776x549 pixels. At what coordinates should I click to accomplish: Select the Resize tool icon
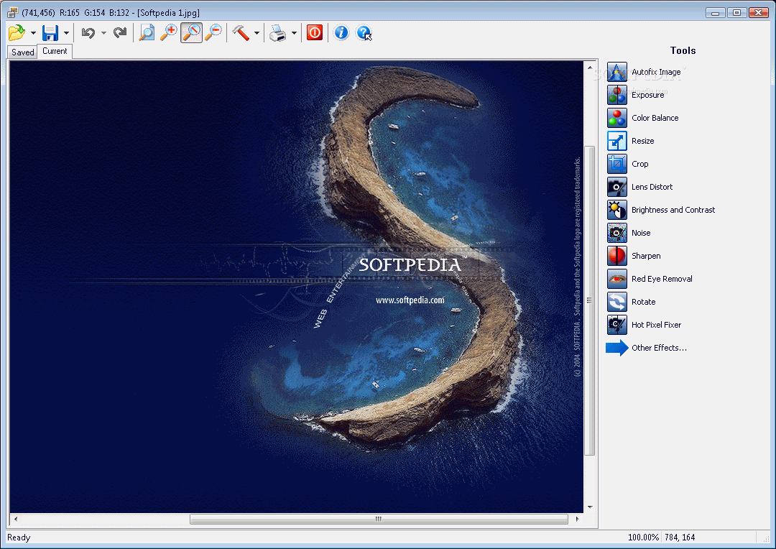(x=617, y=141)
